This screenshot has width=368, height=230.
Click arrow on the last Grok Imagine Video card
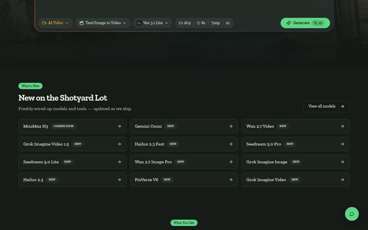[x=342, y=180]
